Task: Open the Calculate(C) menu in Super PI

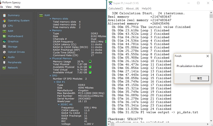Action: point(116,8)
